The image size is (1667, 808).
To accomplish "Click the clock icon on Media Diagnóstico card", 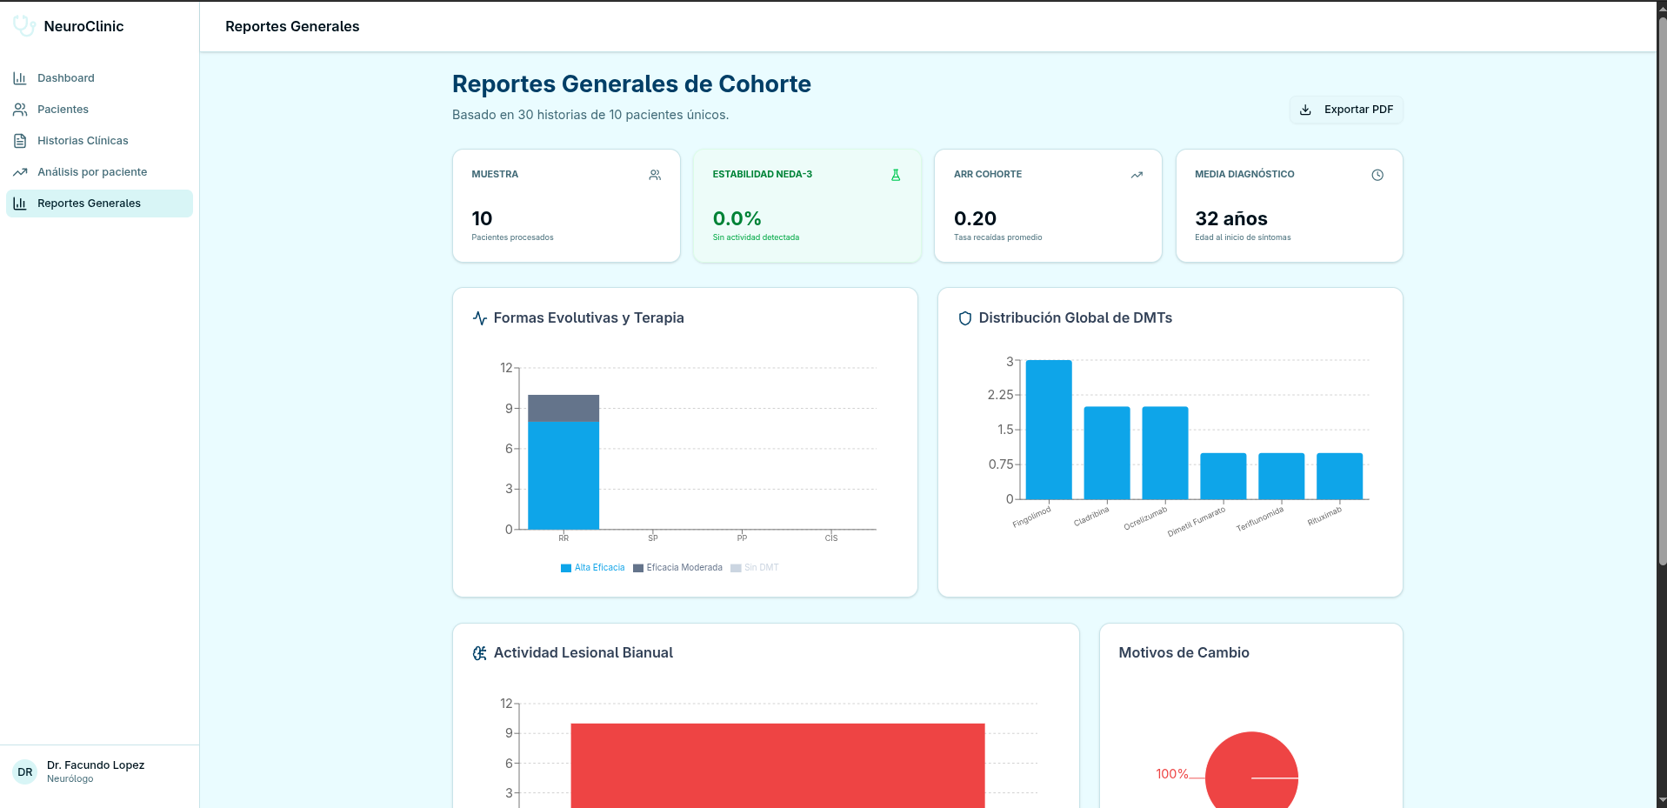I will click(x=1377, y=175).
